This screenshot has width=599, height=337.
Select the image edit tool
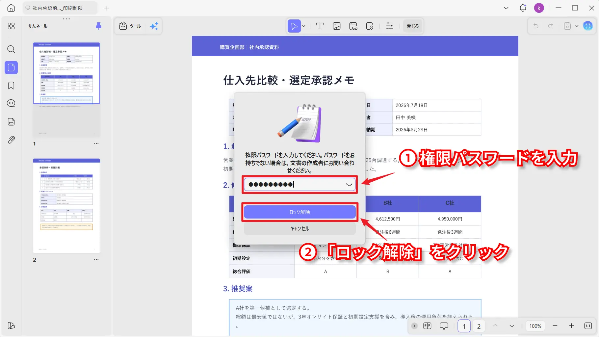coord(337,26)
